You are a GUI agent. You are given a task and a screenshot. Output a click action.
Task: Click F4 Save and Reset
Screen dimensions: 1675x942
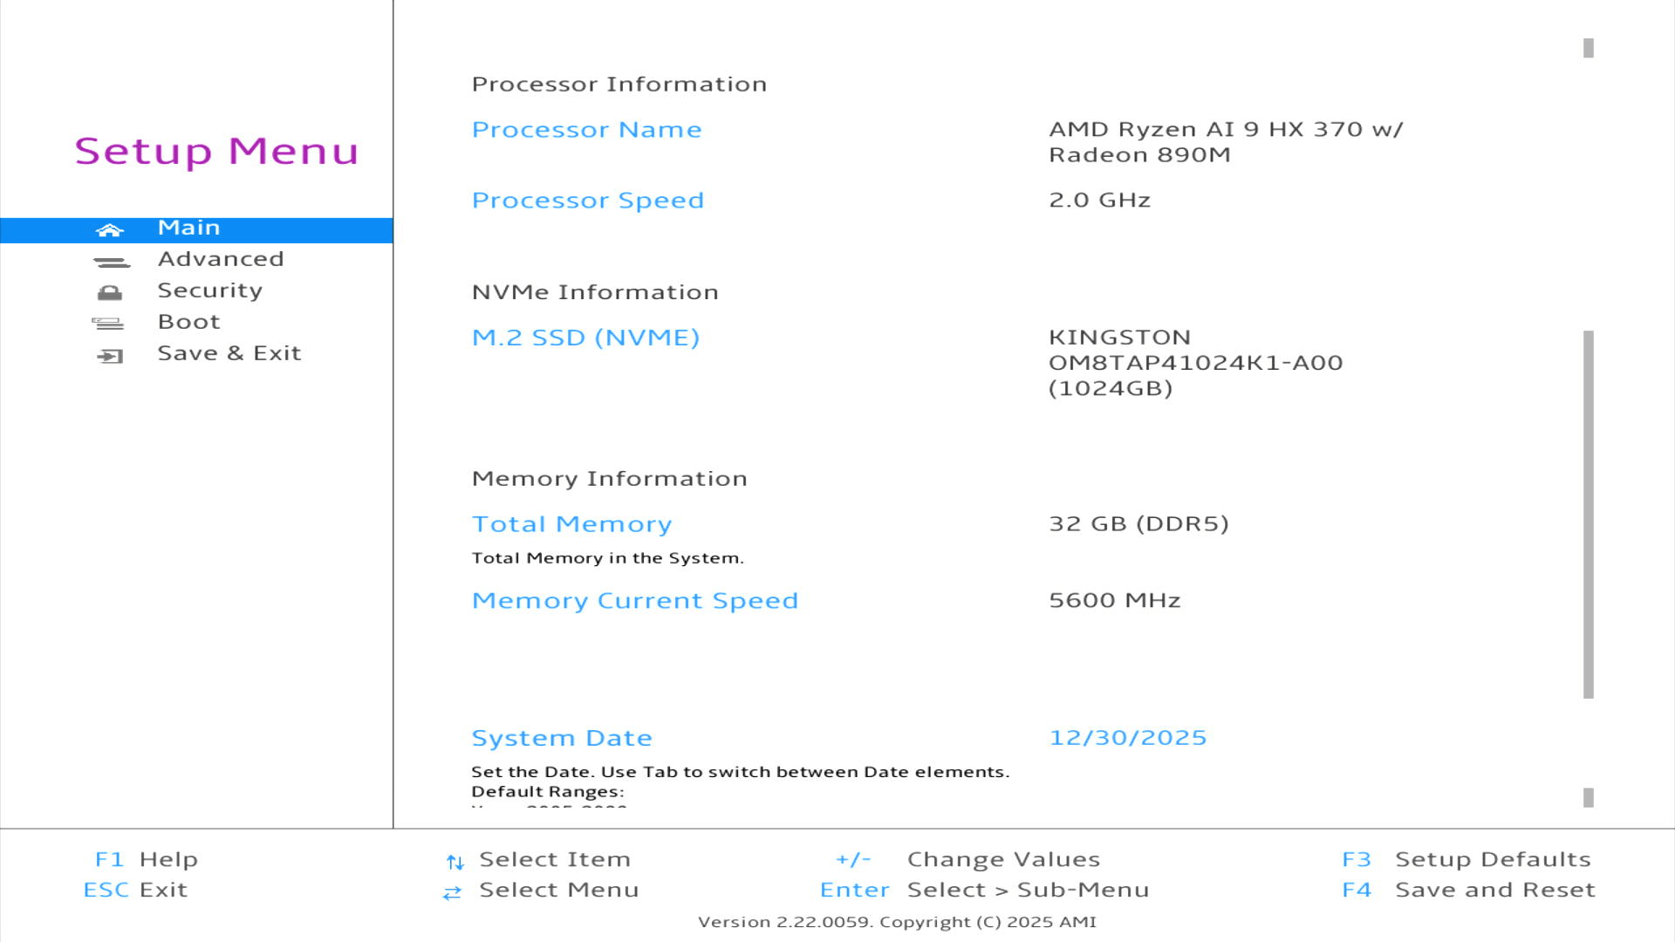1468,890
